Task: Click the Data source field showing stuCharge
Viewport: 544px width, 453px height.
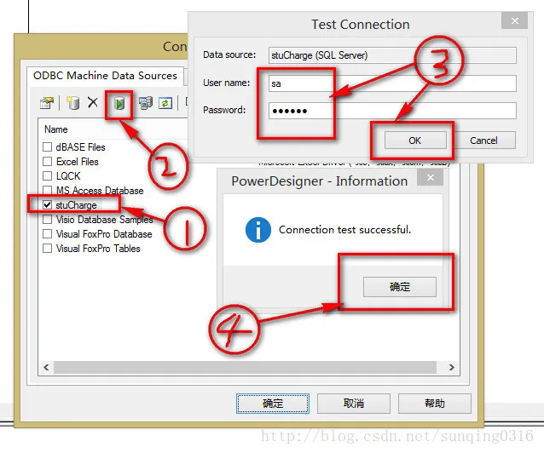Action: point(392,55)
